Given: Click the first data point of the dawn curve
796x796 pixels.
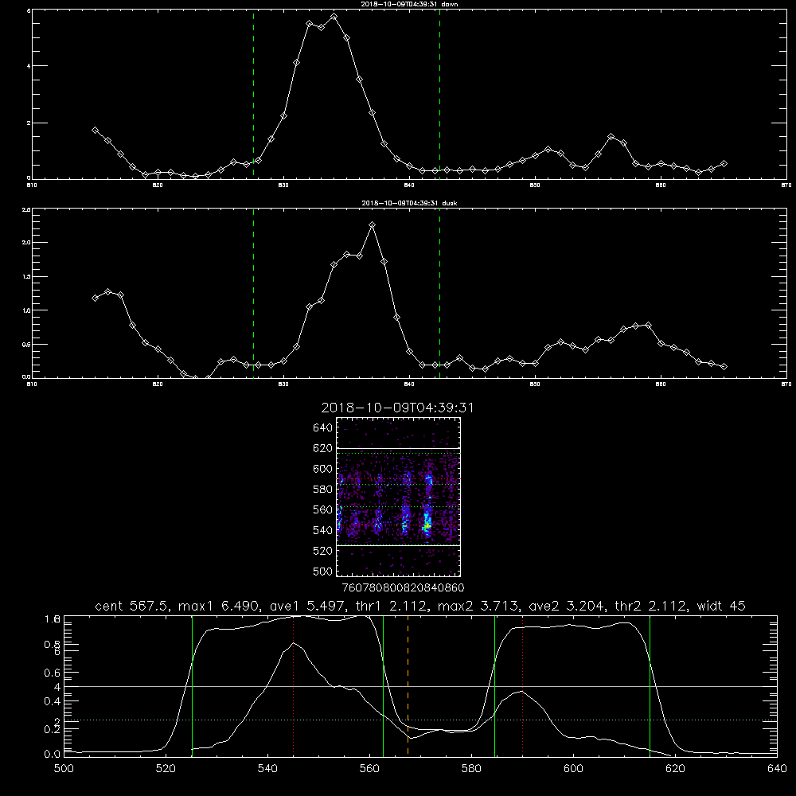Looking at the screenshot, I should tap(95, 130).
